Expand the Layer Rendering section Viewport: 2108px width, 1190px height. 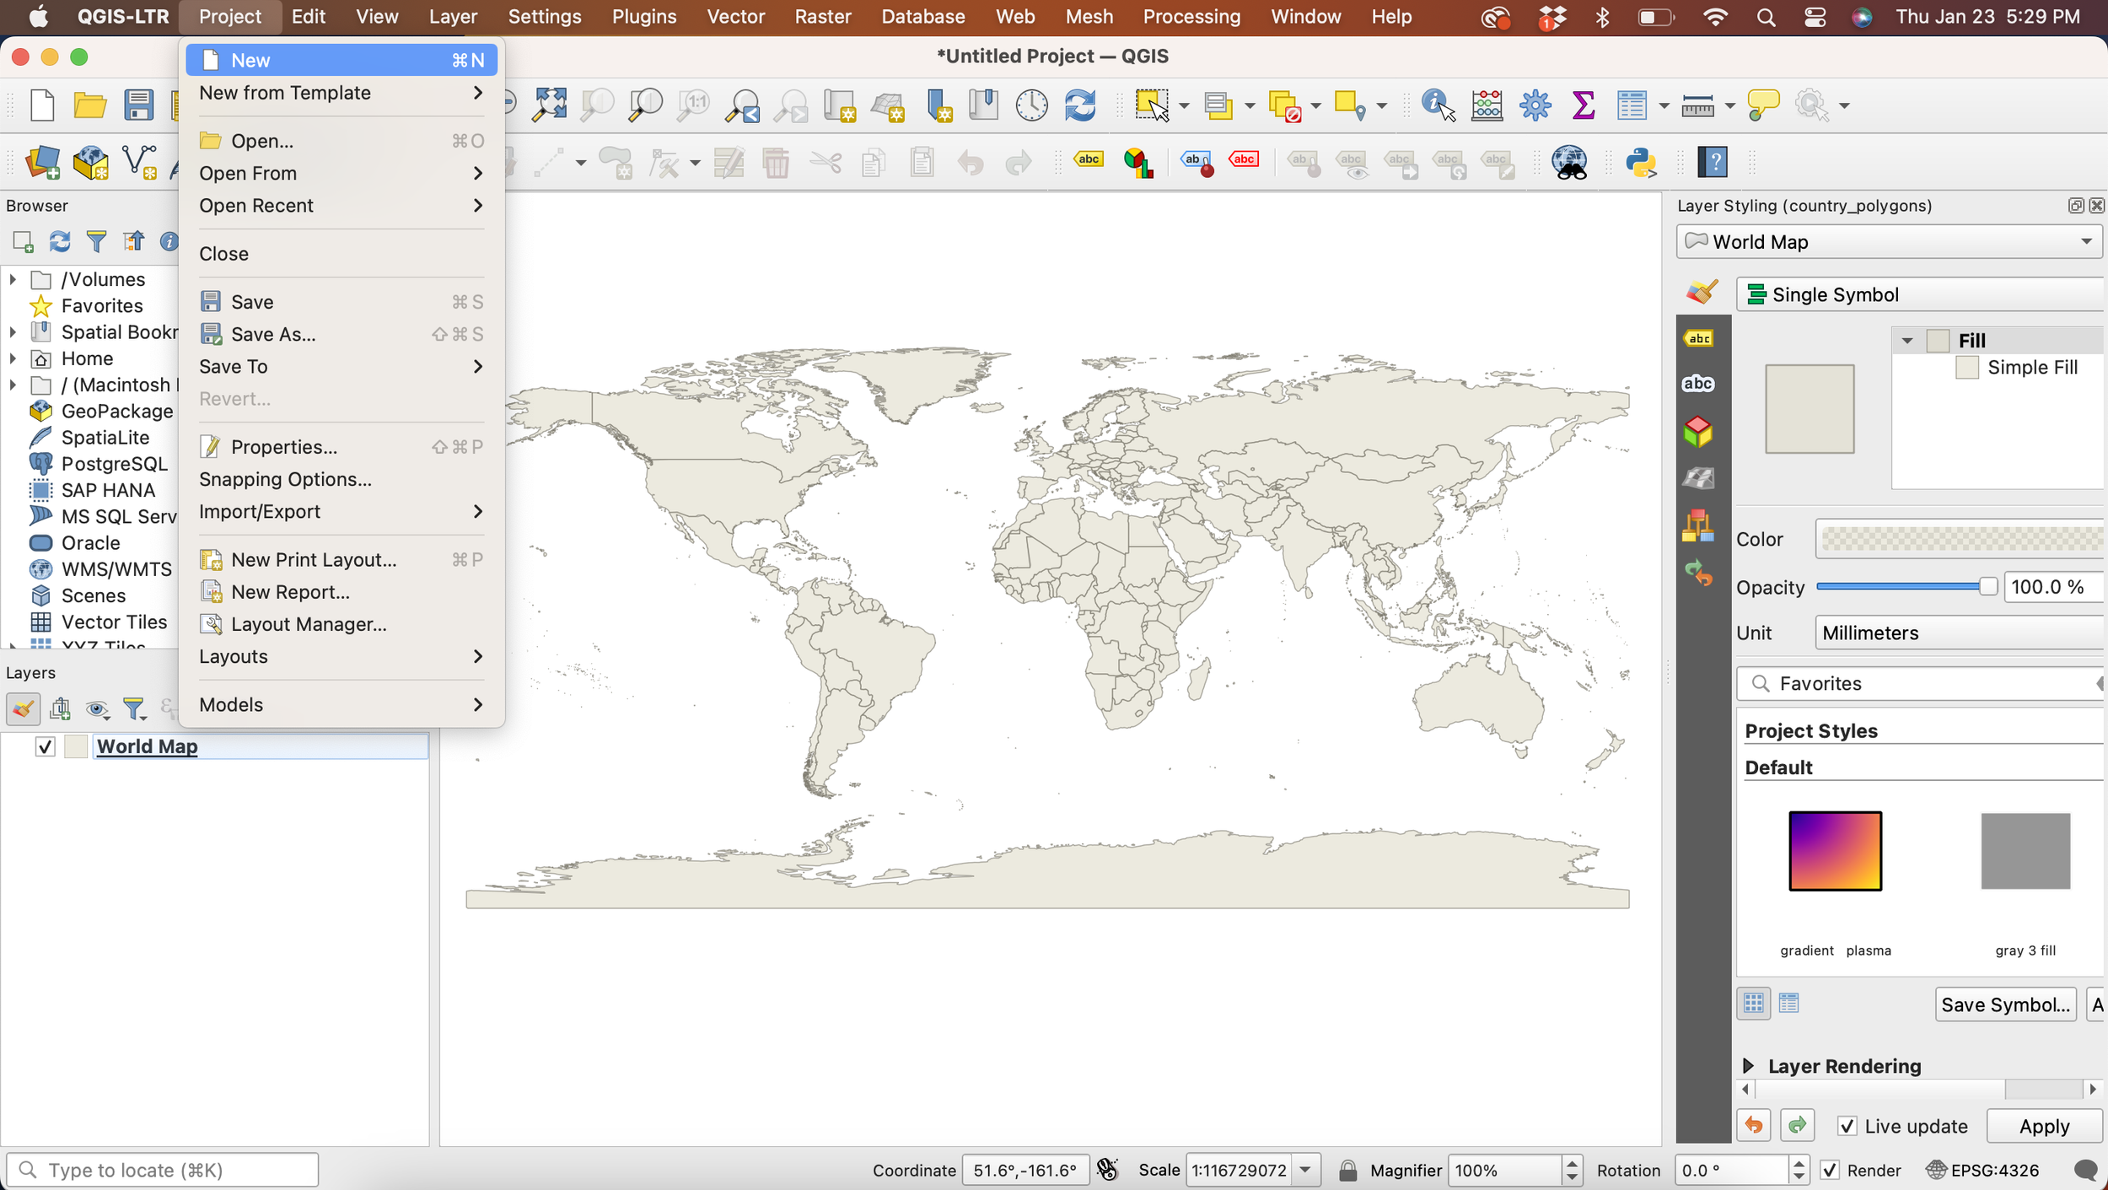click(1748, 1066)
